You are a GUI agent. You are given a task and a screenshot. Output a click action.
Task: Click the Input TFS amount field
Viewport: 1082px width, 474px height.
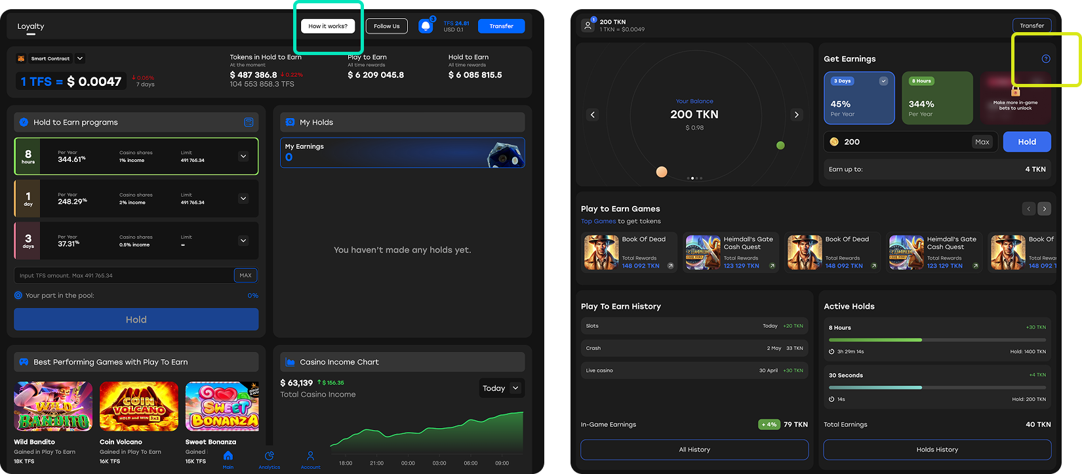[x=123, y=275]
